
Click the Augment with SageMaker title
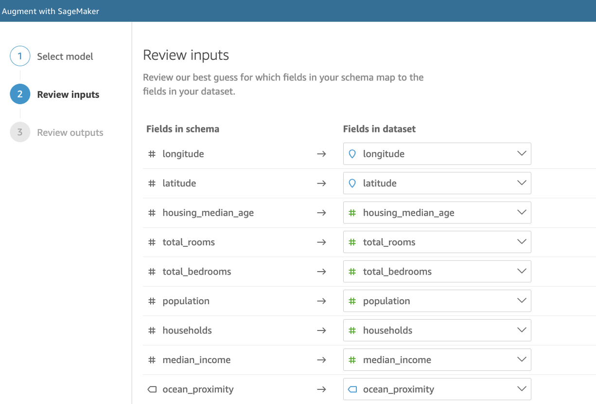click(51, 11)
